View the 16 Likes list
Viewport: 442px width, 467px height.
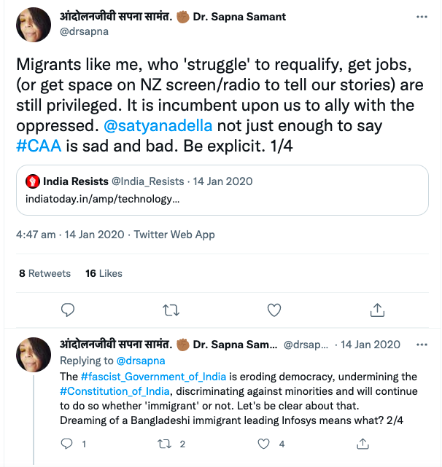click(x=104, y=273)
